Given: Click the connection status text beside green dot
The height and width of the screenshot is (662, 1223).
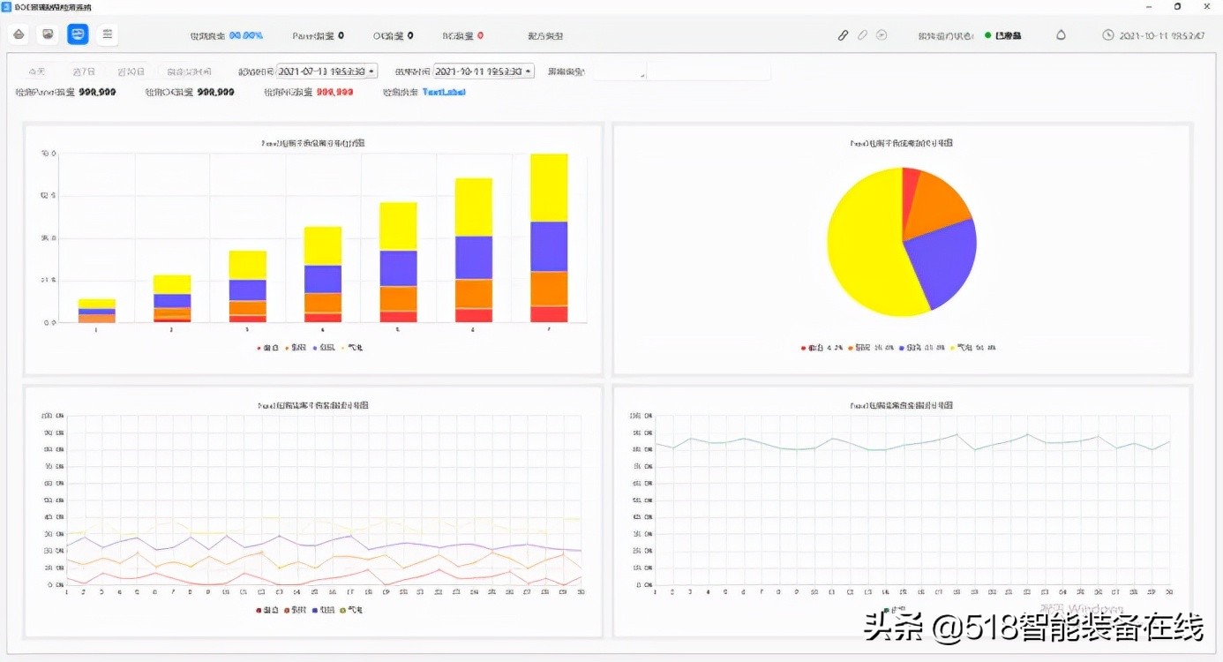Looking at the screenshot, I should click(1008, 36).
